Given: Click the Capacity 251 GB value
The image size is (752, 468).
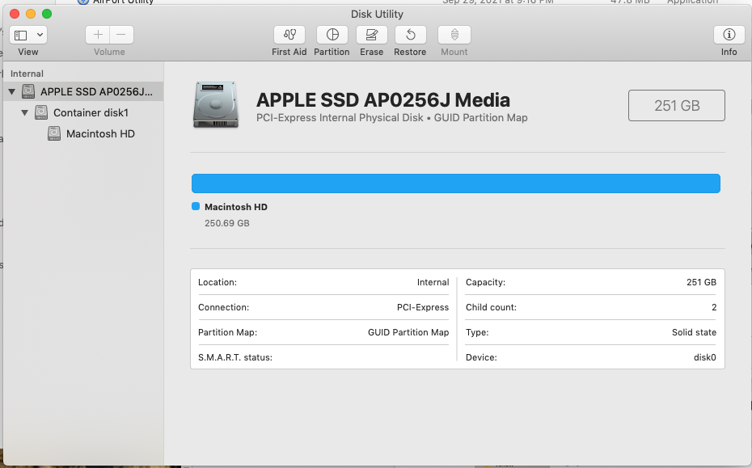Looking at the screenshot, I should [701, 282].
